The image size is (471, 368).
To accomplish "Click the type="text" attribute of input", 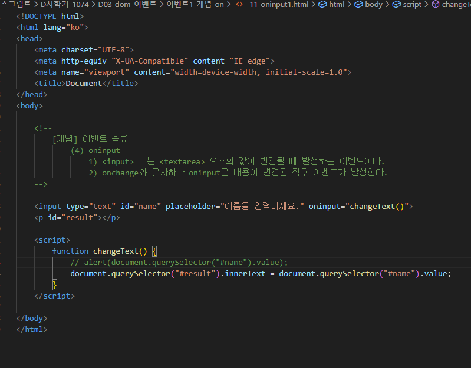I will coord(91,207).
